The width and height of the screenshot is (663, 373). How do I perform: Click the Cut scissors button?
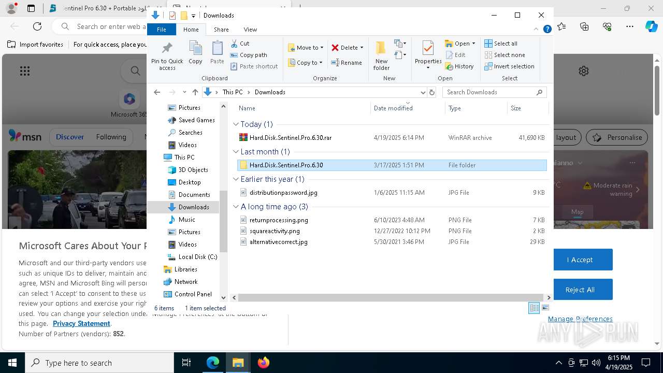(x=240, y=44)
